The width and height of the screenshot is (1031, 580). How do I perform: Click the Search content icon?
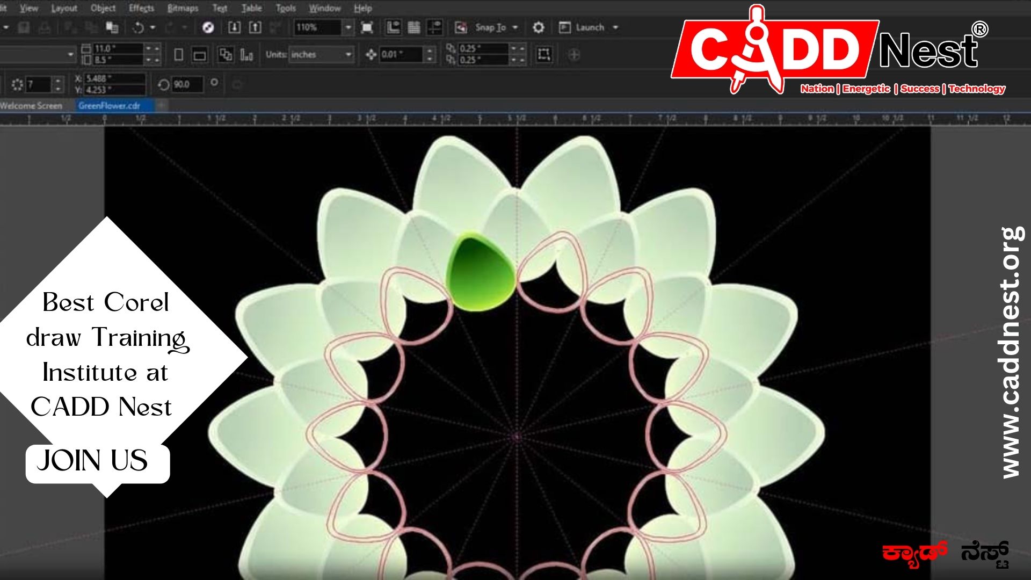[x=208, y=27]
